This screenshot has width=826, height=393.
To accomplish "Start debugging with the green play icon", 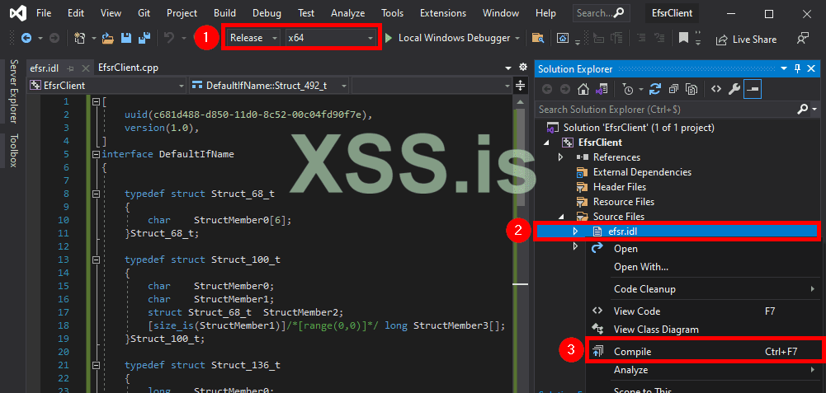I will [x=389, y=38].
